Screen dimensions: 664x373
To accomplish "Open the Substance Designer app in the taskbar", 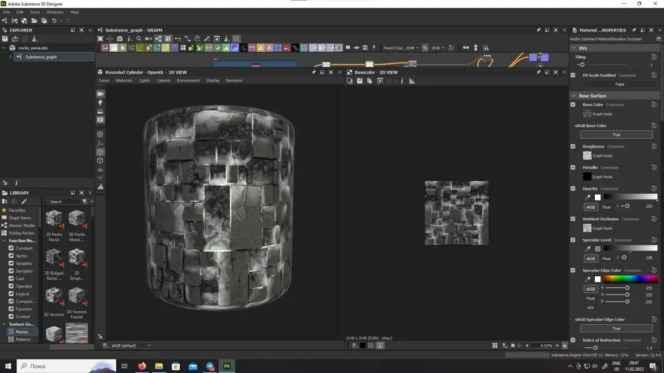I will tap(227, 366).
